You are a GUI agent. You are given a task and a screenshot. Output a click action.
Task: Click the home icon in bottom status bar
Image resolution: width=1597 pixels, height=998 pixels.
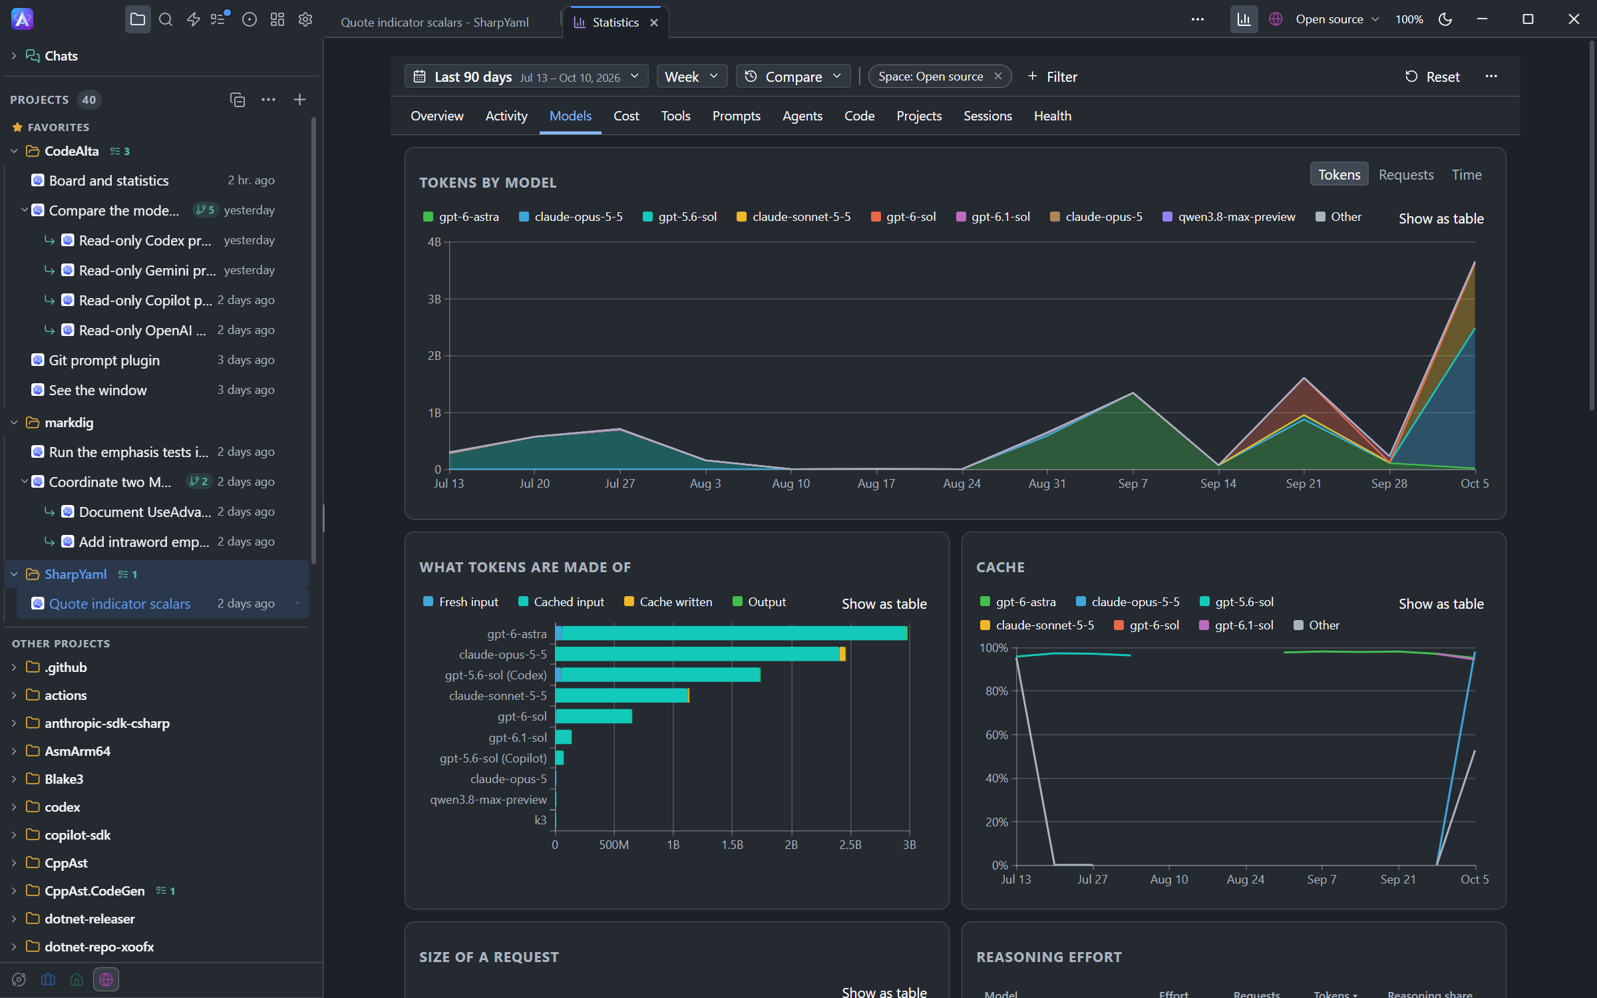coord(77,979)
